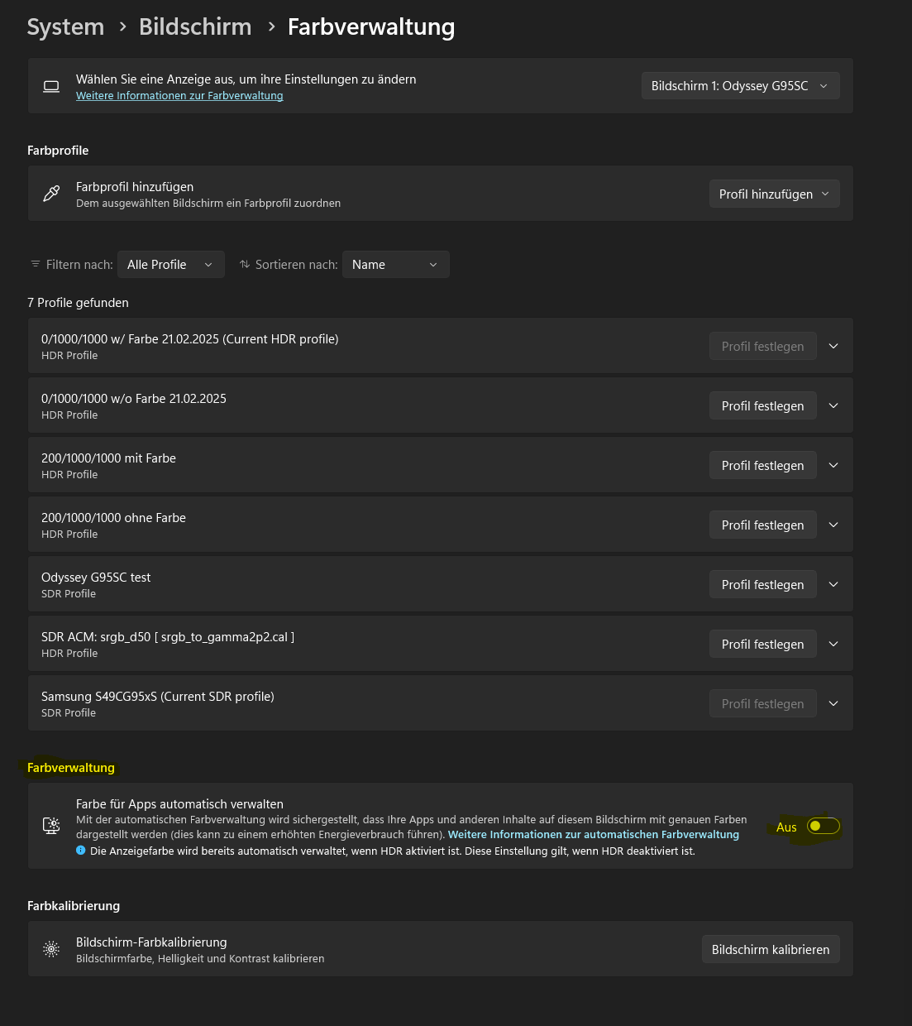912x1026 pixels.
Task: Open the Name sort dropdown
Action: pos(395,265)
